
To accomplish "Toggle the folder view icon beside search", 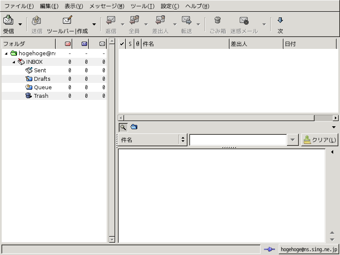I will [134, 127].
